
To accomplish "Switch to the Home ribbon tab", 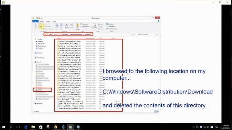I will (x=42, y=21).
